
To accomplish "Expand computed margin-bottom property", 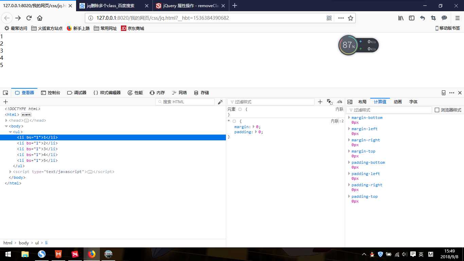I will [349, 118].
